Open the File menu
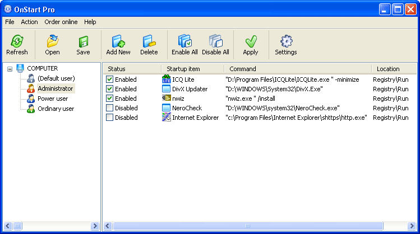 click(10, 22)
